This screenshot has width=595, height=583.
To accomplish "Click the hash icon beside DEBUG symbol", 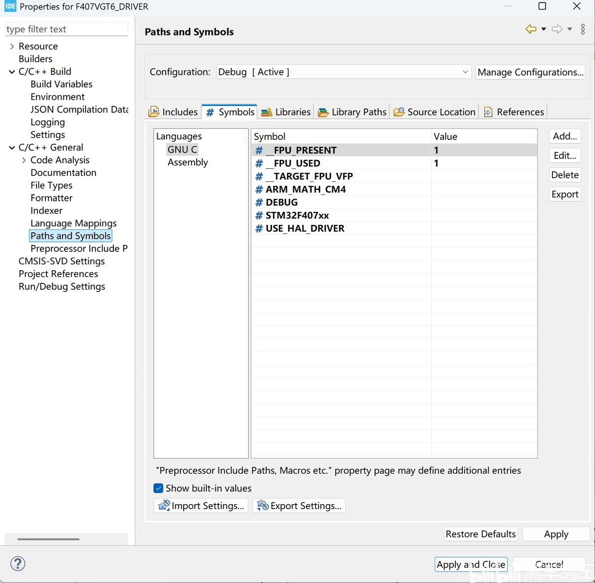I will click(x=259, y=202).
